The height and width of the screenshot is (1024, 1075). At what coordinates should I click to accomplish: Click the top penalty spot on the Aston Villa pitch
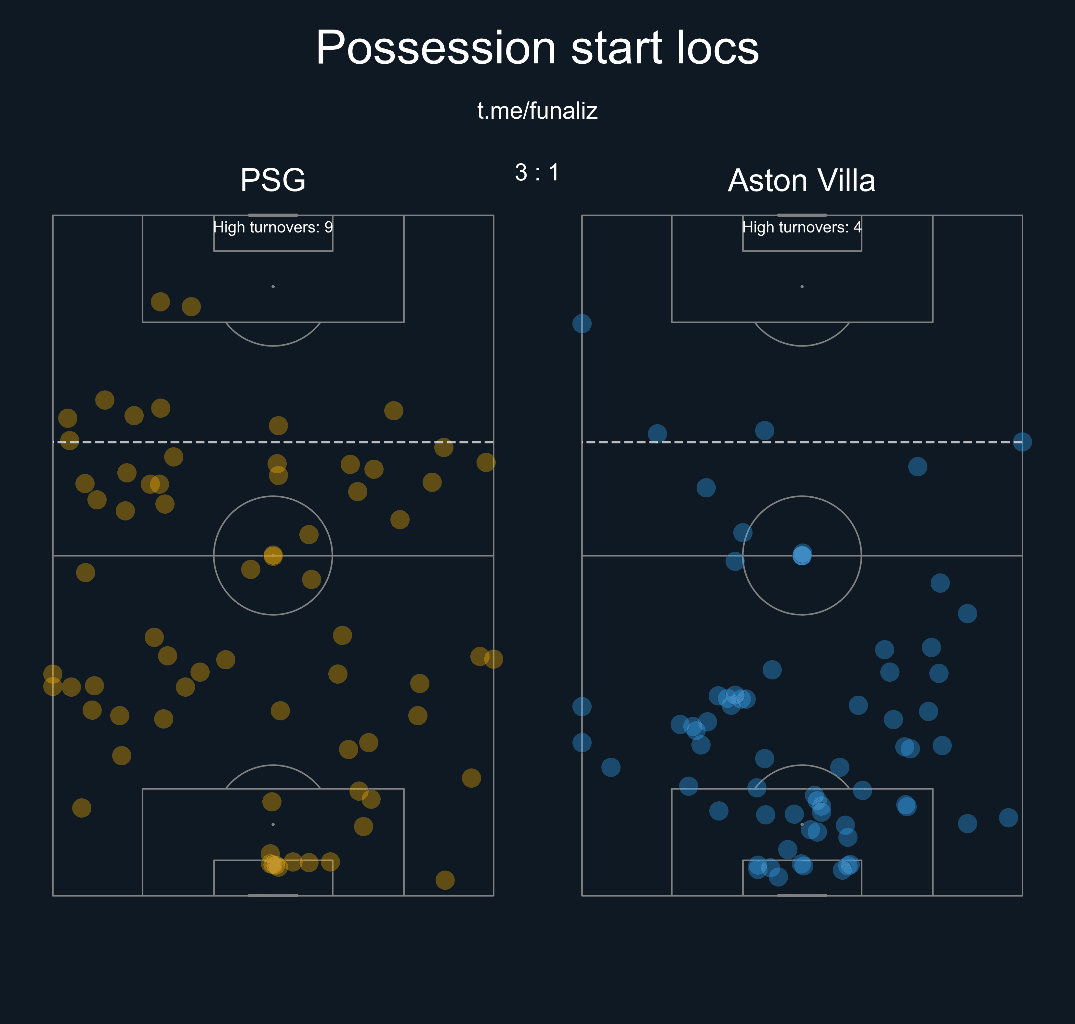tap(802, 287)
